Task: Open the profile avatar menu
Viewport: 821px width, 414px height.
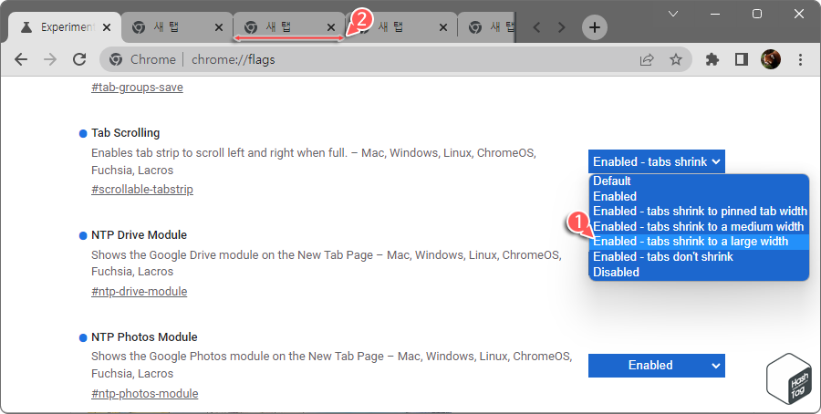Action: coord(771,59)
